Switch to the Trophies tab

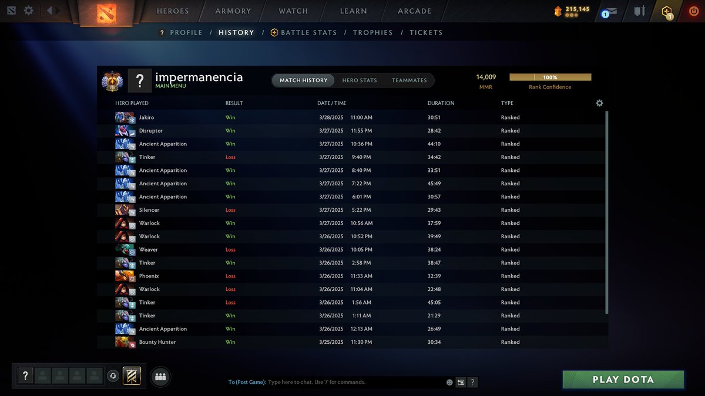click(x=373, y=33)
